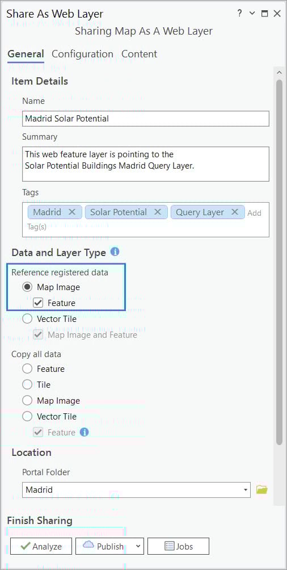287x570 pixels.
Task: Click the Analyze button
Action: 41,546
